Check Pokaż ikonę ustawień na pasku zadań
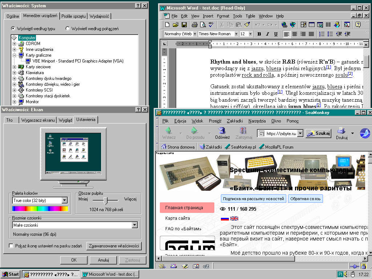This screenshot has width=372, height=279. pos(11,246)
